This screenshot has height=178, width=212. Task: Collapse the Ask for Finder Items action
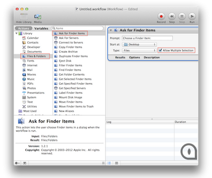coord(111,30)
